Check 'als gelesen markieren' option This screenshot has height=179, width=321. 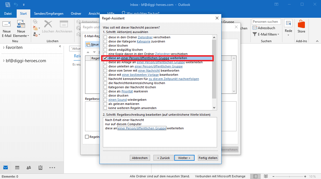tap(105, 104)
